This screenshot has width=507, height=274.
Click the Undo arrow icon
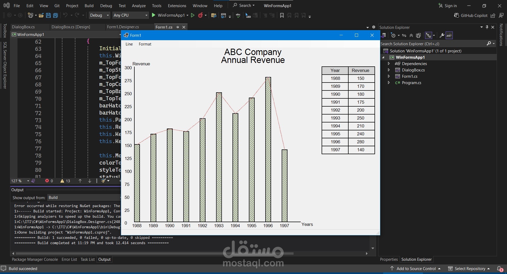(65, 15)
